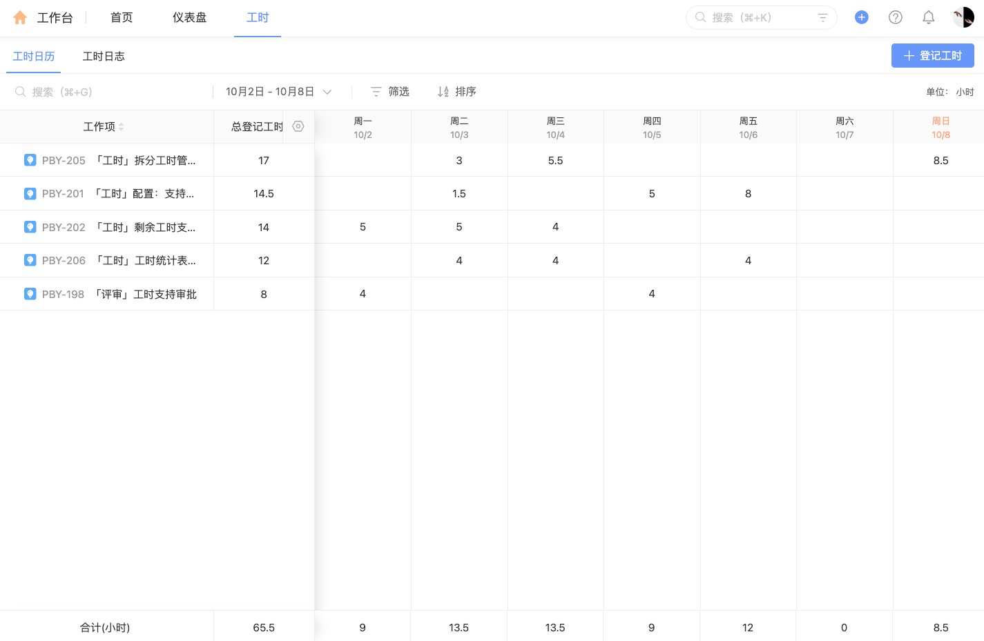Click the 排序 sort icon
The image size is (984, 641).
[443, 91]
